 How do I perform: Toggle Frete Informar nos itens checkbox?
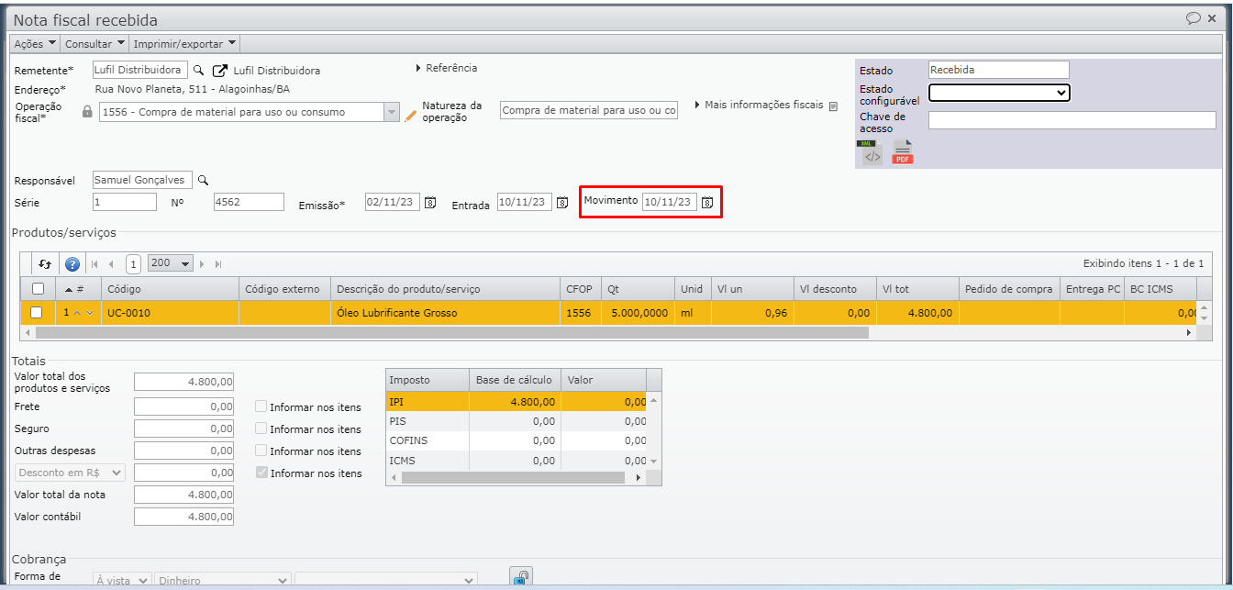(261, 406)
